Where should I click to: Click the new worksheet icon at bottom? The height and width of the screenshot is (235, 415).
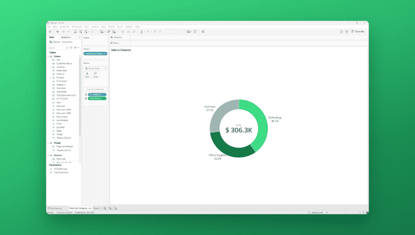pyautogui.click(x=105, y=208)
